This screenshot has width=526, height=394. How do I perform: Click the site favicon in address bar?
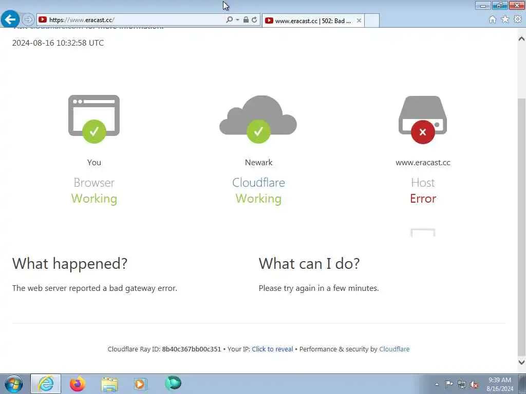(43, 20)
